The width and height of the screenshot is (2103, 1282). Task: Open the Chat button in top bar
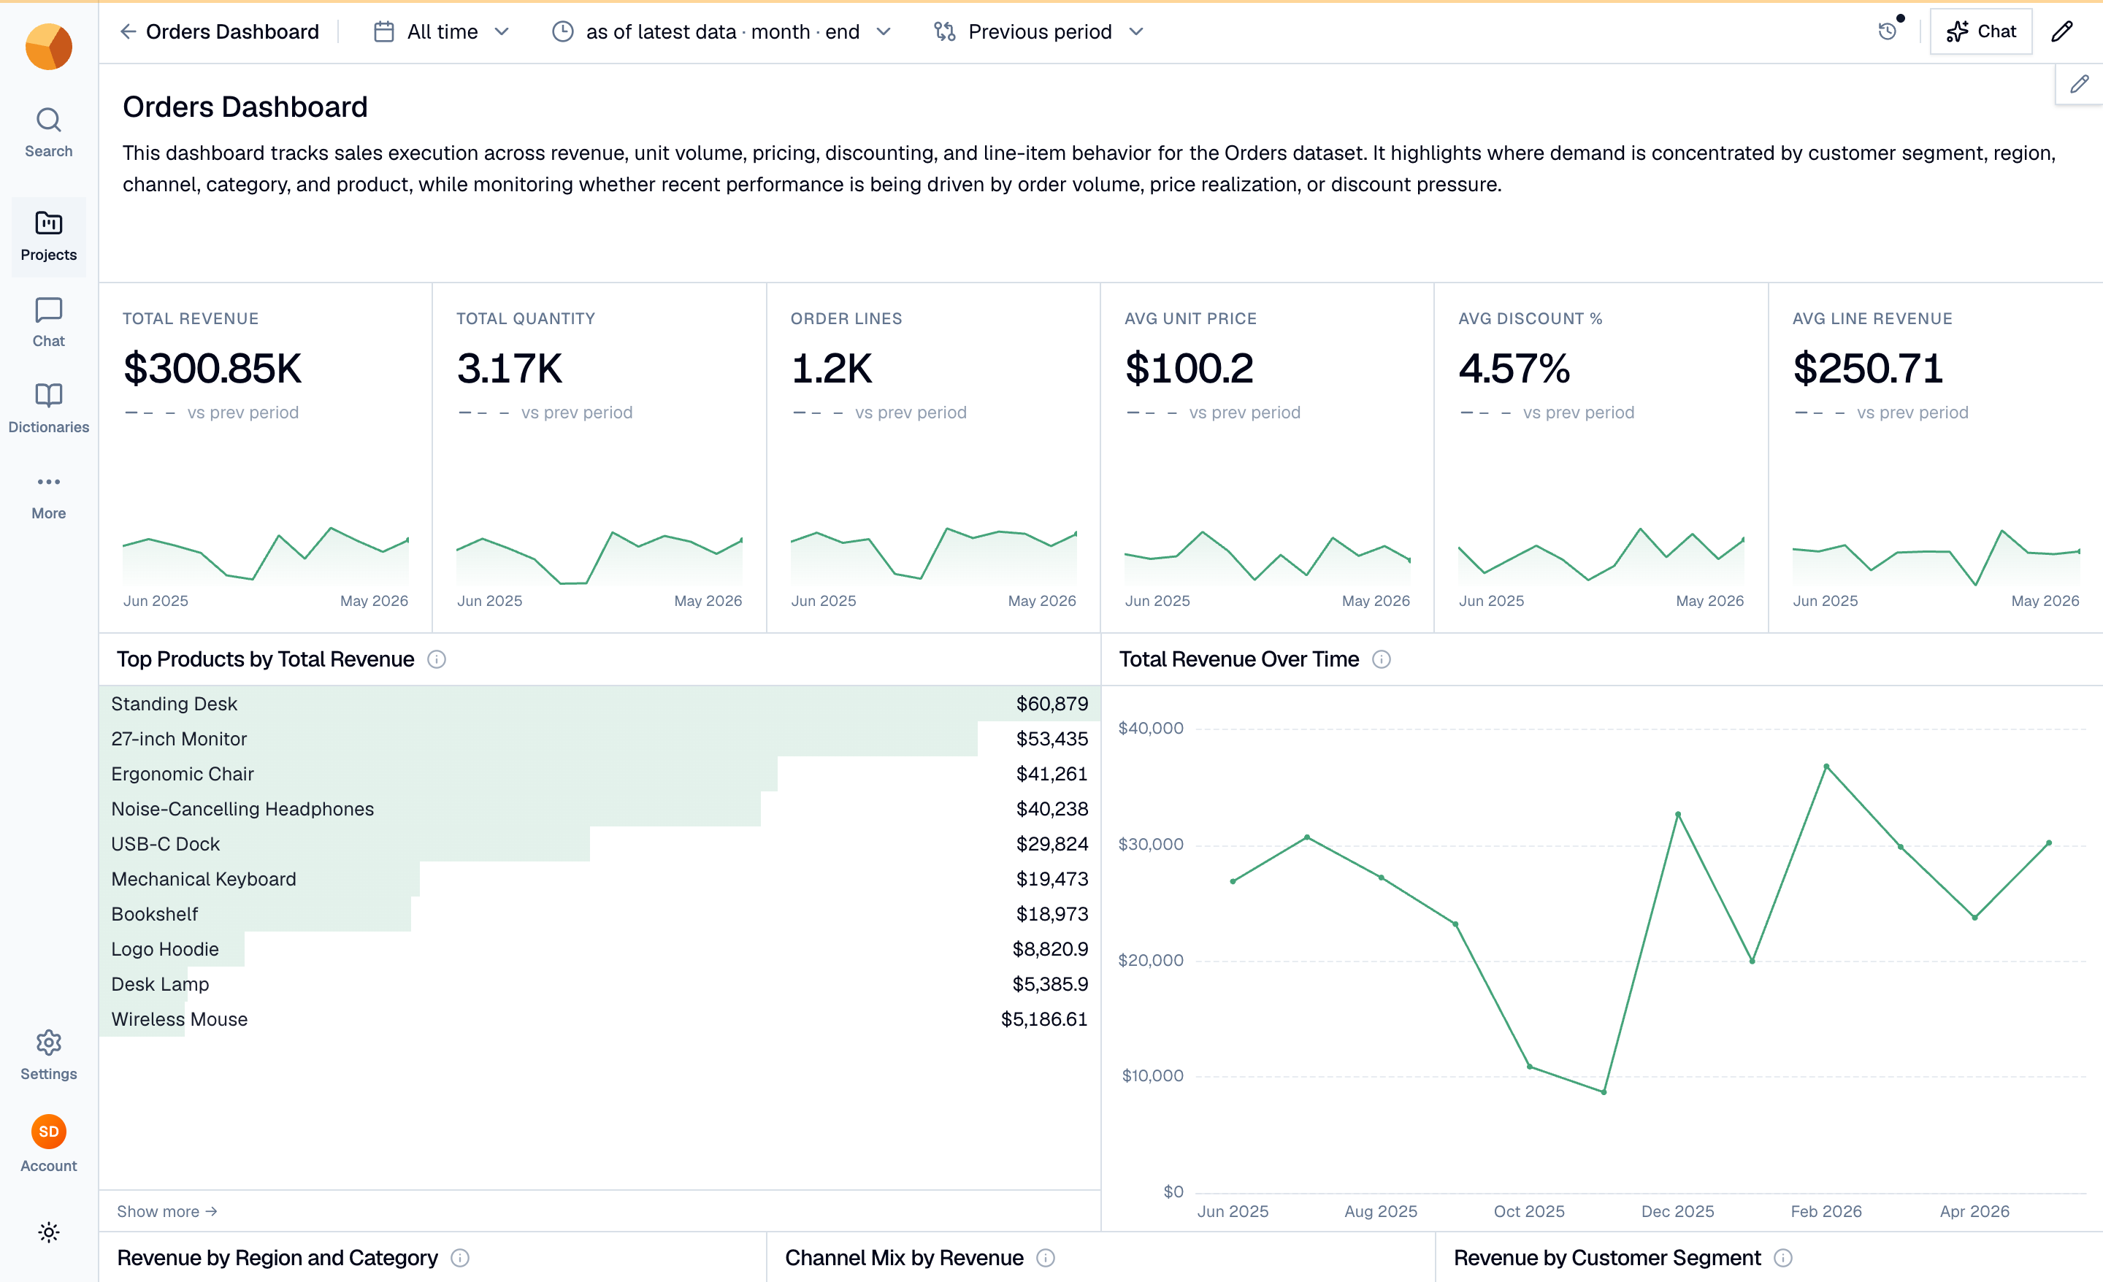[1981, 31]
